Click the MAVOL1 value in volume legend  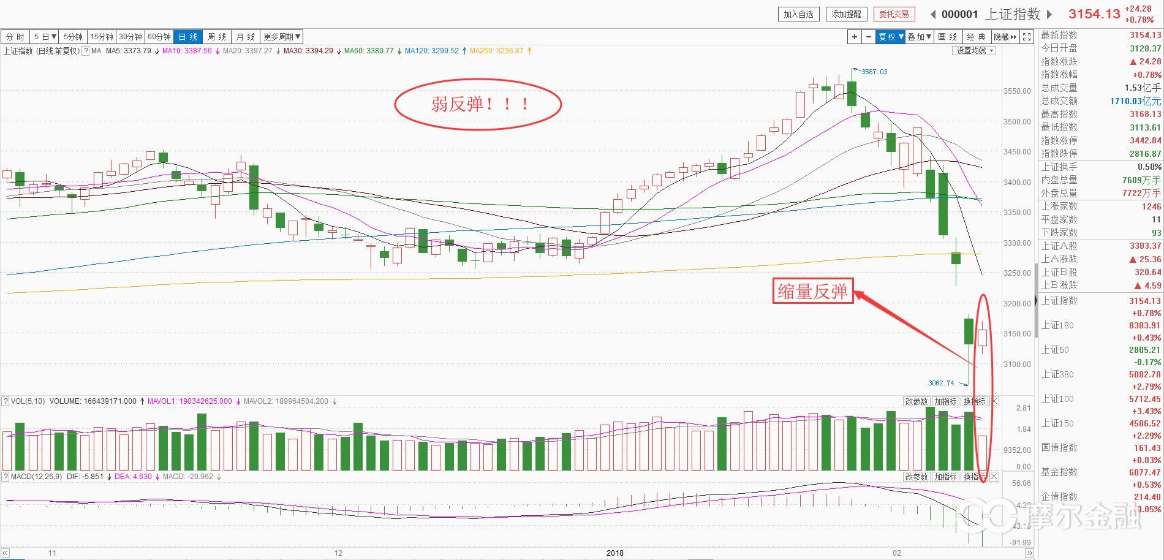pyautogui.click(x=189, y=401)
